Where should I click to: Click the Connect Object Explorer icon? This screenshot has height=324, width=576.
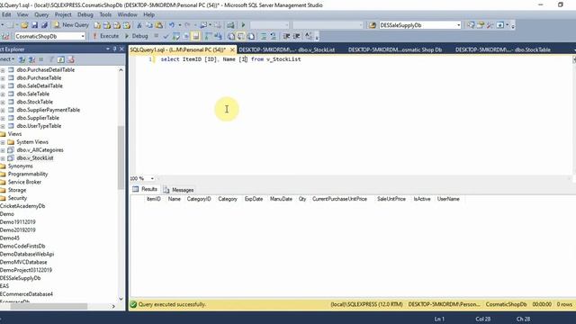pos(22,59)
